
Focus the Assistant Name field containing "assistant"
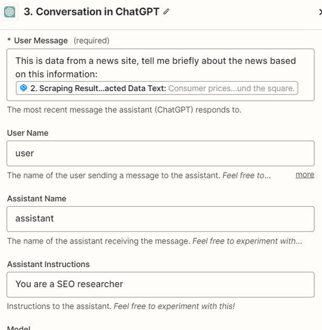[160, 218]
